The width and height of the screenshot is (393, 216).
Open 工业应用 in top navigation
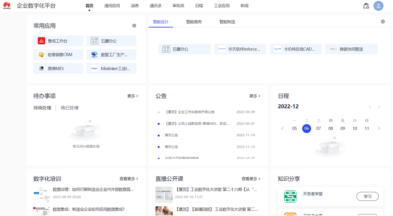pos(222,6)
